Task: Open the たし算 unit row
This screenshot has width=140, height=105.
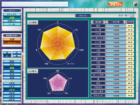Action: [98, 30]
